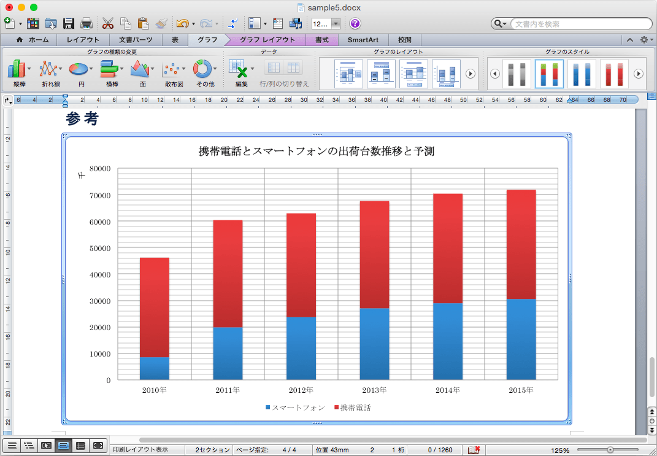
Task: Expand the undo history dropdown
Action: point(193,24)
